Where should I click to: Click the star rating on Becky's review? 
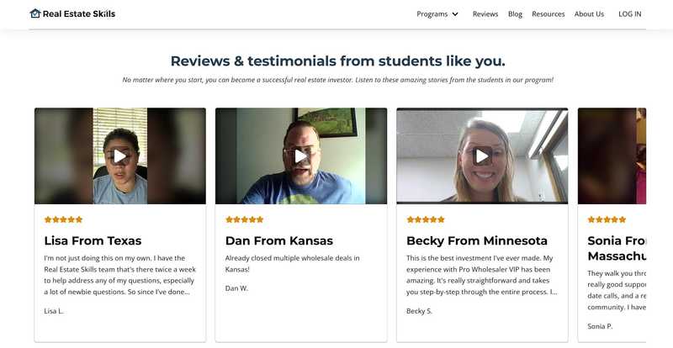click(x=426, y=219)
